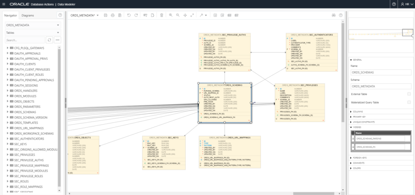Viewport: 415px width, 195px height.
Task: Click the document icon before the trash
Action: 152,15
